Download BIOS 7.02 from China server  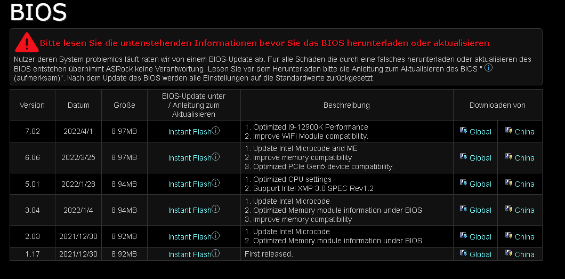coord(524,132)
